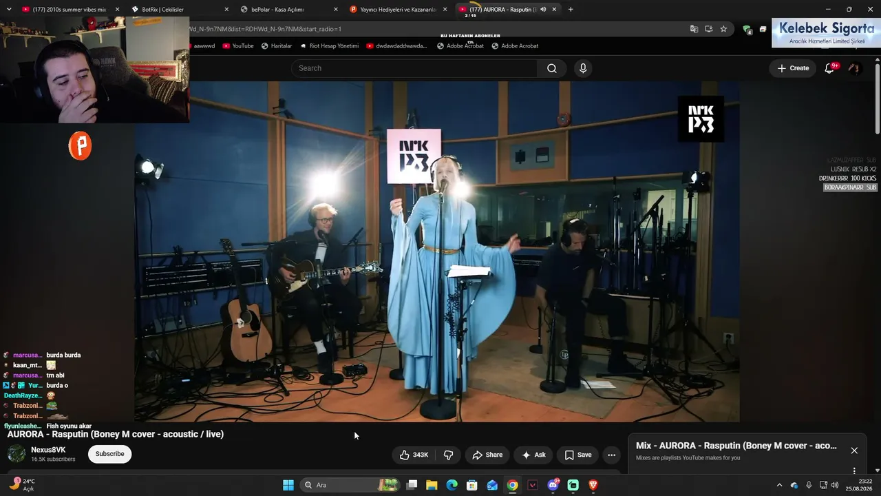
Task: Click the YouTube Create button
Action: coord(793,68)
